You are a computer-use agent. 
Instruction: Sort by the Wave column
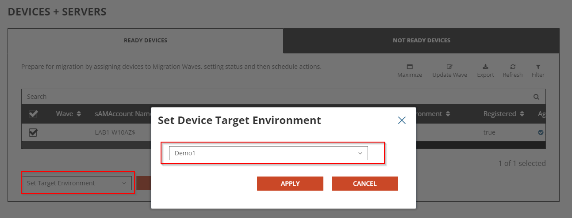coord(79,114)
